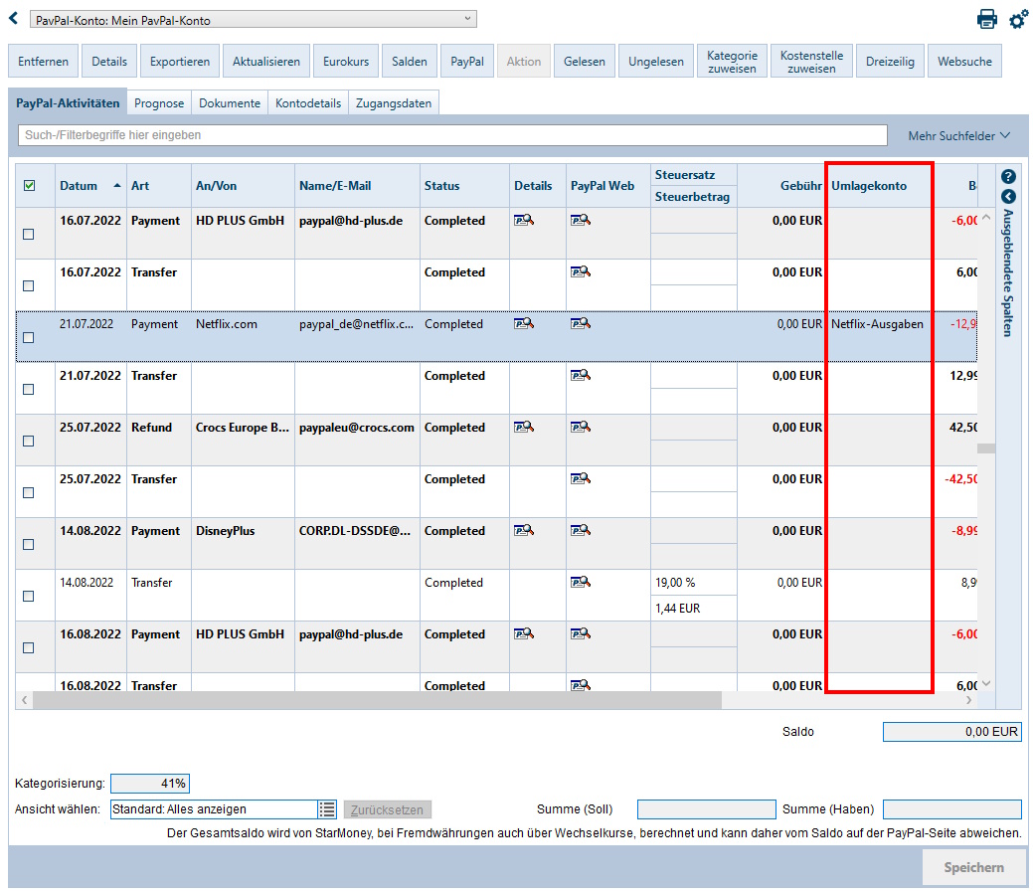Click the Aktualisieren button
The image size is (1033, 892).
(266, 62)
